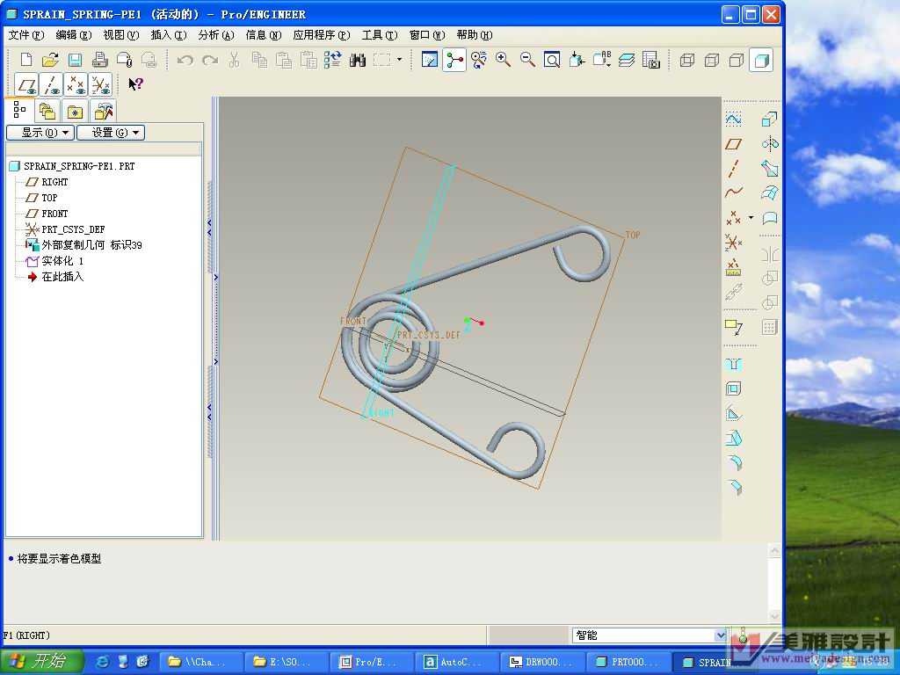Toggle datum axes display

(x=50, y=85)
